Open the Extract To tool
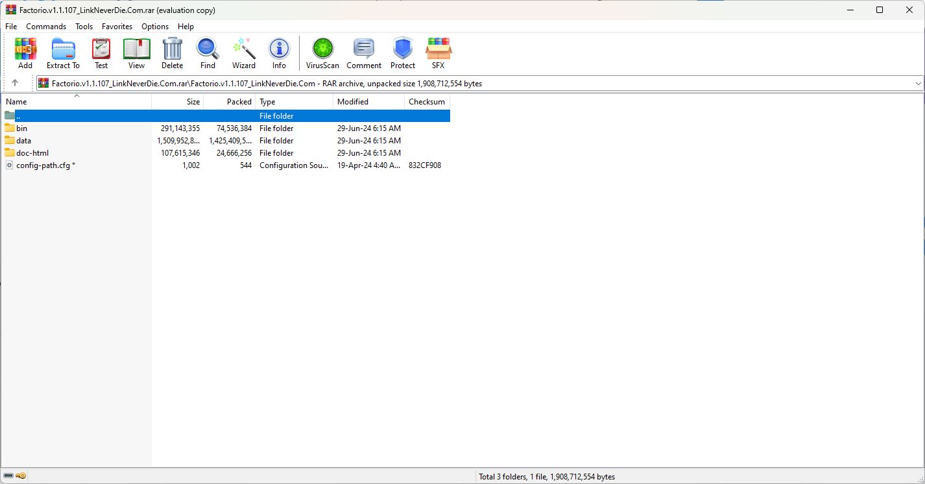Screen dimensions: 925x484 (x=63, y=53)
